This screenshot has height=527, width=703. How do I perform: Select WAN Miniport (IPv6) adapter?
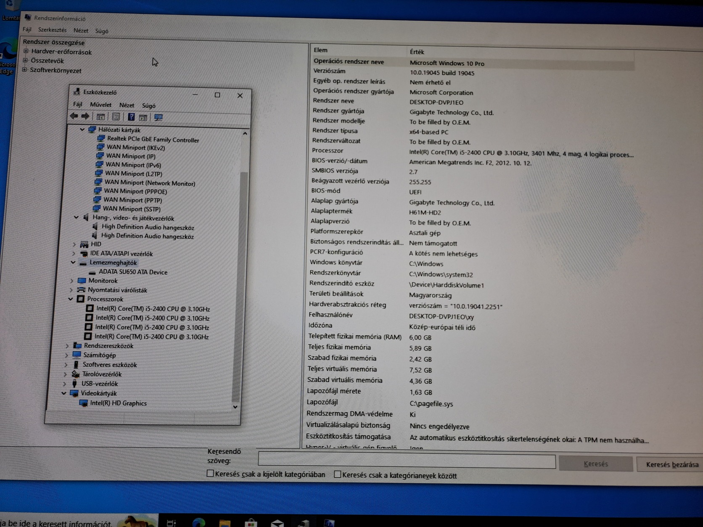tap(133, 165)
